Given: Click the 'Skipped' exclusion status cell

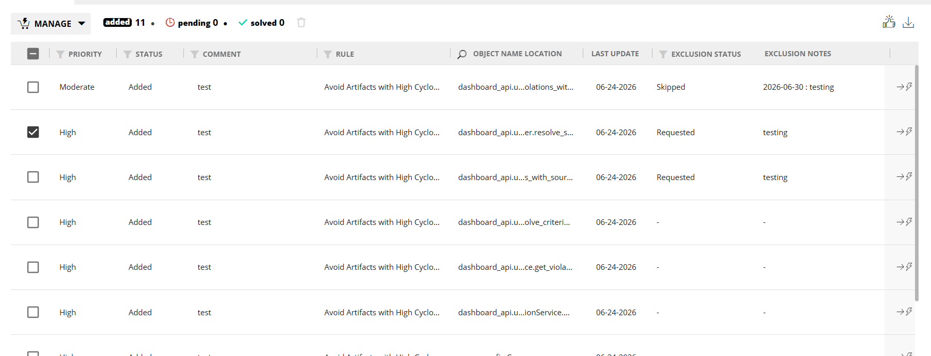Looking at the screenshot, I should 671,87.
